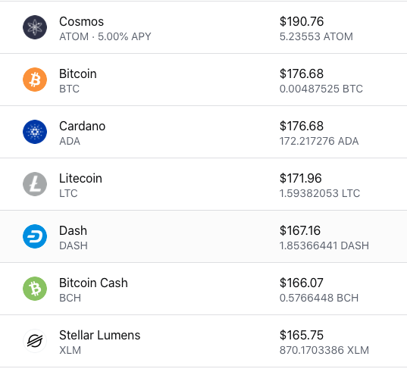Select the Litecoin asset label
This screenshot has width=407, height=372.
tap(80, 178)
